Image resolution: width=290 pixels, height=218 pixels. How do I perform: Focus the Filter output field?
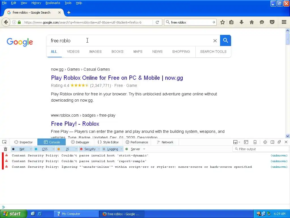tap(261, 149)
